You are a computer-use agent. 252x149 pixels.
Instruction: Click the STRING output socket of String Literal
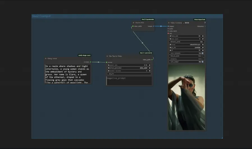pos(90,62)
